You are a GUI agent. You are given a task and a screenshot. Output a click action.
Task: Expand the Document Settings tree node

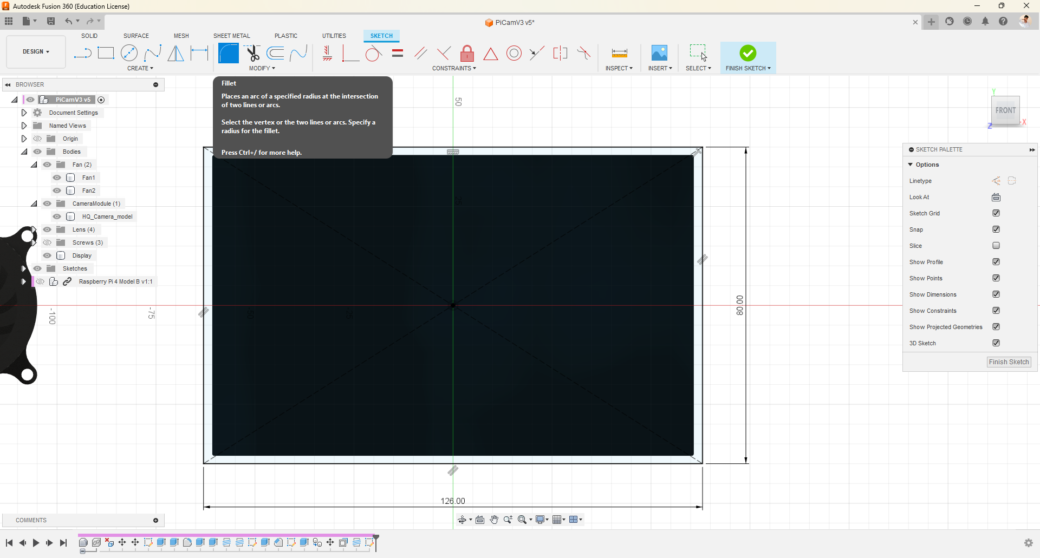click(24, 113)
